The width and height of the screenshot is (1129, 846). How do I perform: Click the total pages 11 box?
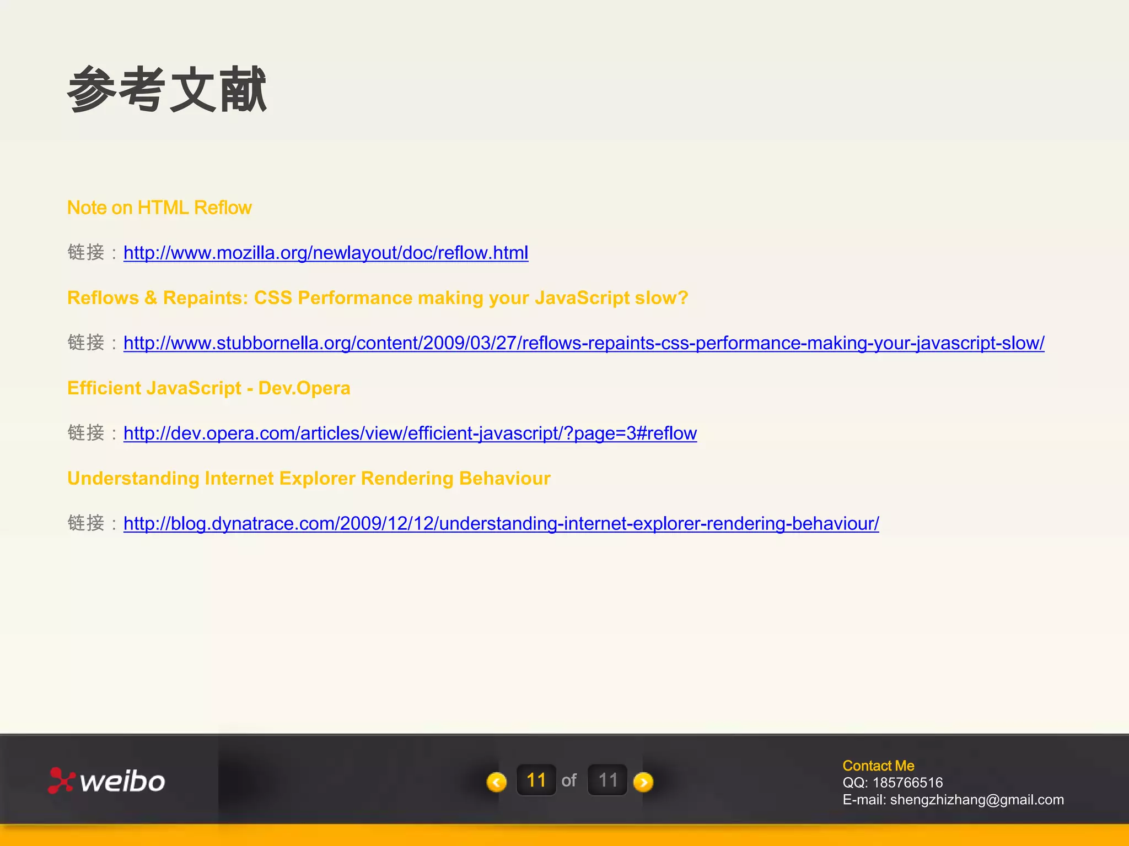pyautogui.click(x=607, y=780)
